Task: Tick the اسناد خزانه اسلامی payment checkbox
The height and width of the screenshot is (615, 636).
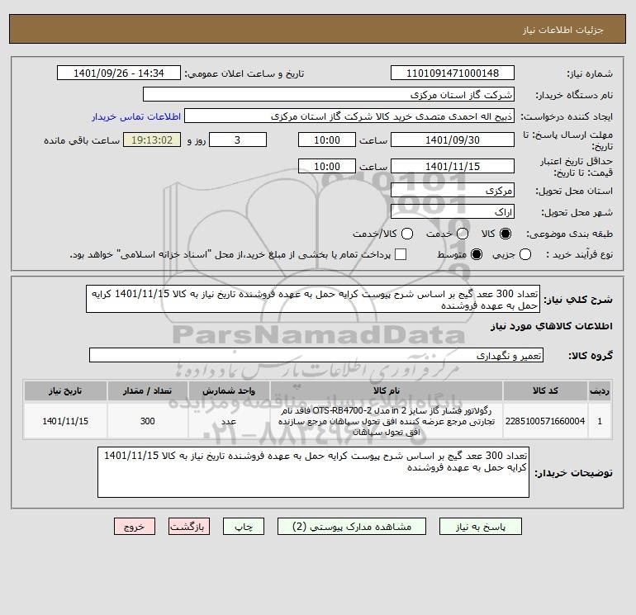Action: (x=401, y=254)
